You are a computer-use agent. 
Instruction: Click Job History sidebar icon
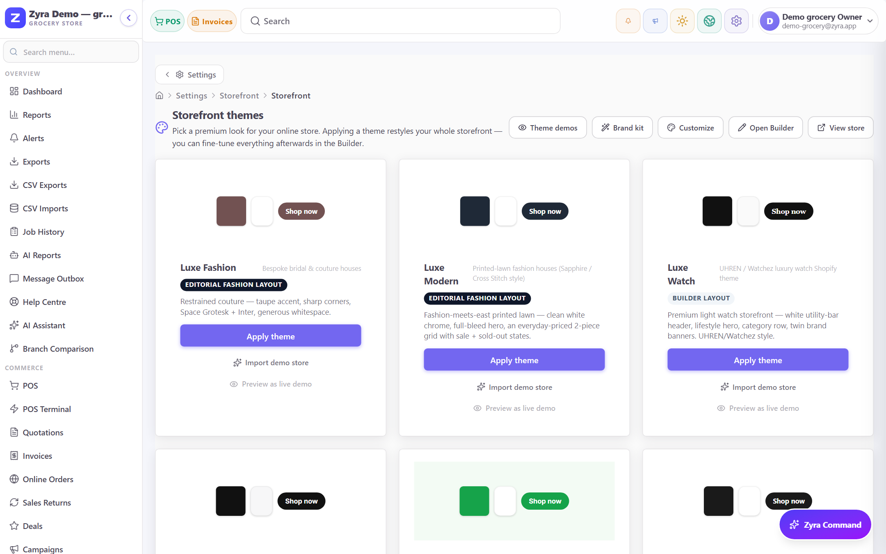coord(14,232)
